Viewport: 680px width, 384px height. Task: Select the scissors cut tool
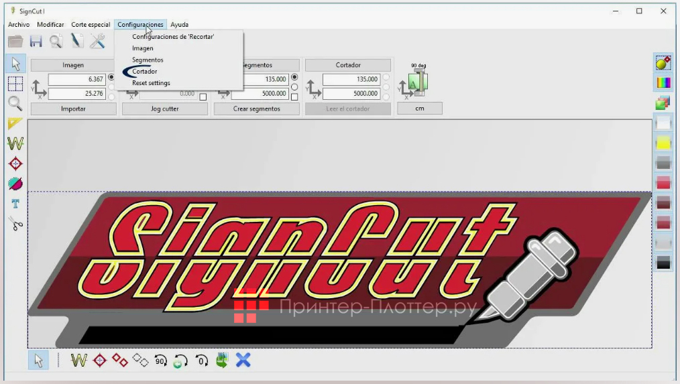click(15, 224)
